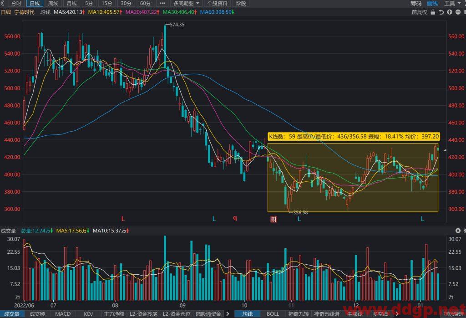This screenshot has width=466, height=318.
Task: Expand the 工具 tools dropdown
Action: coord(452,3)
